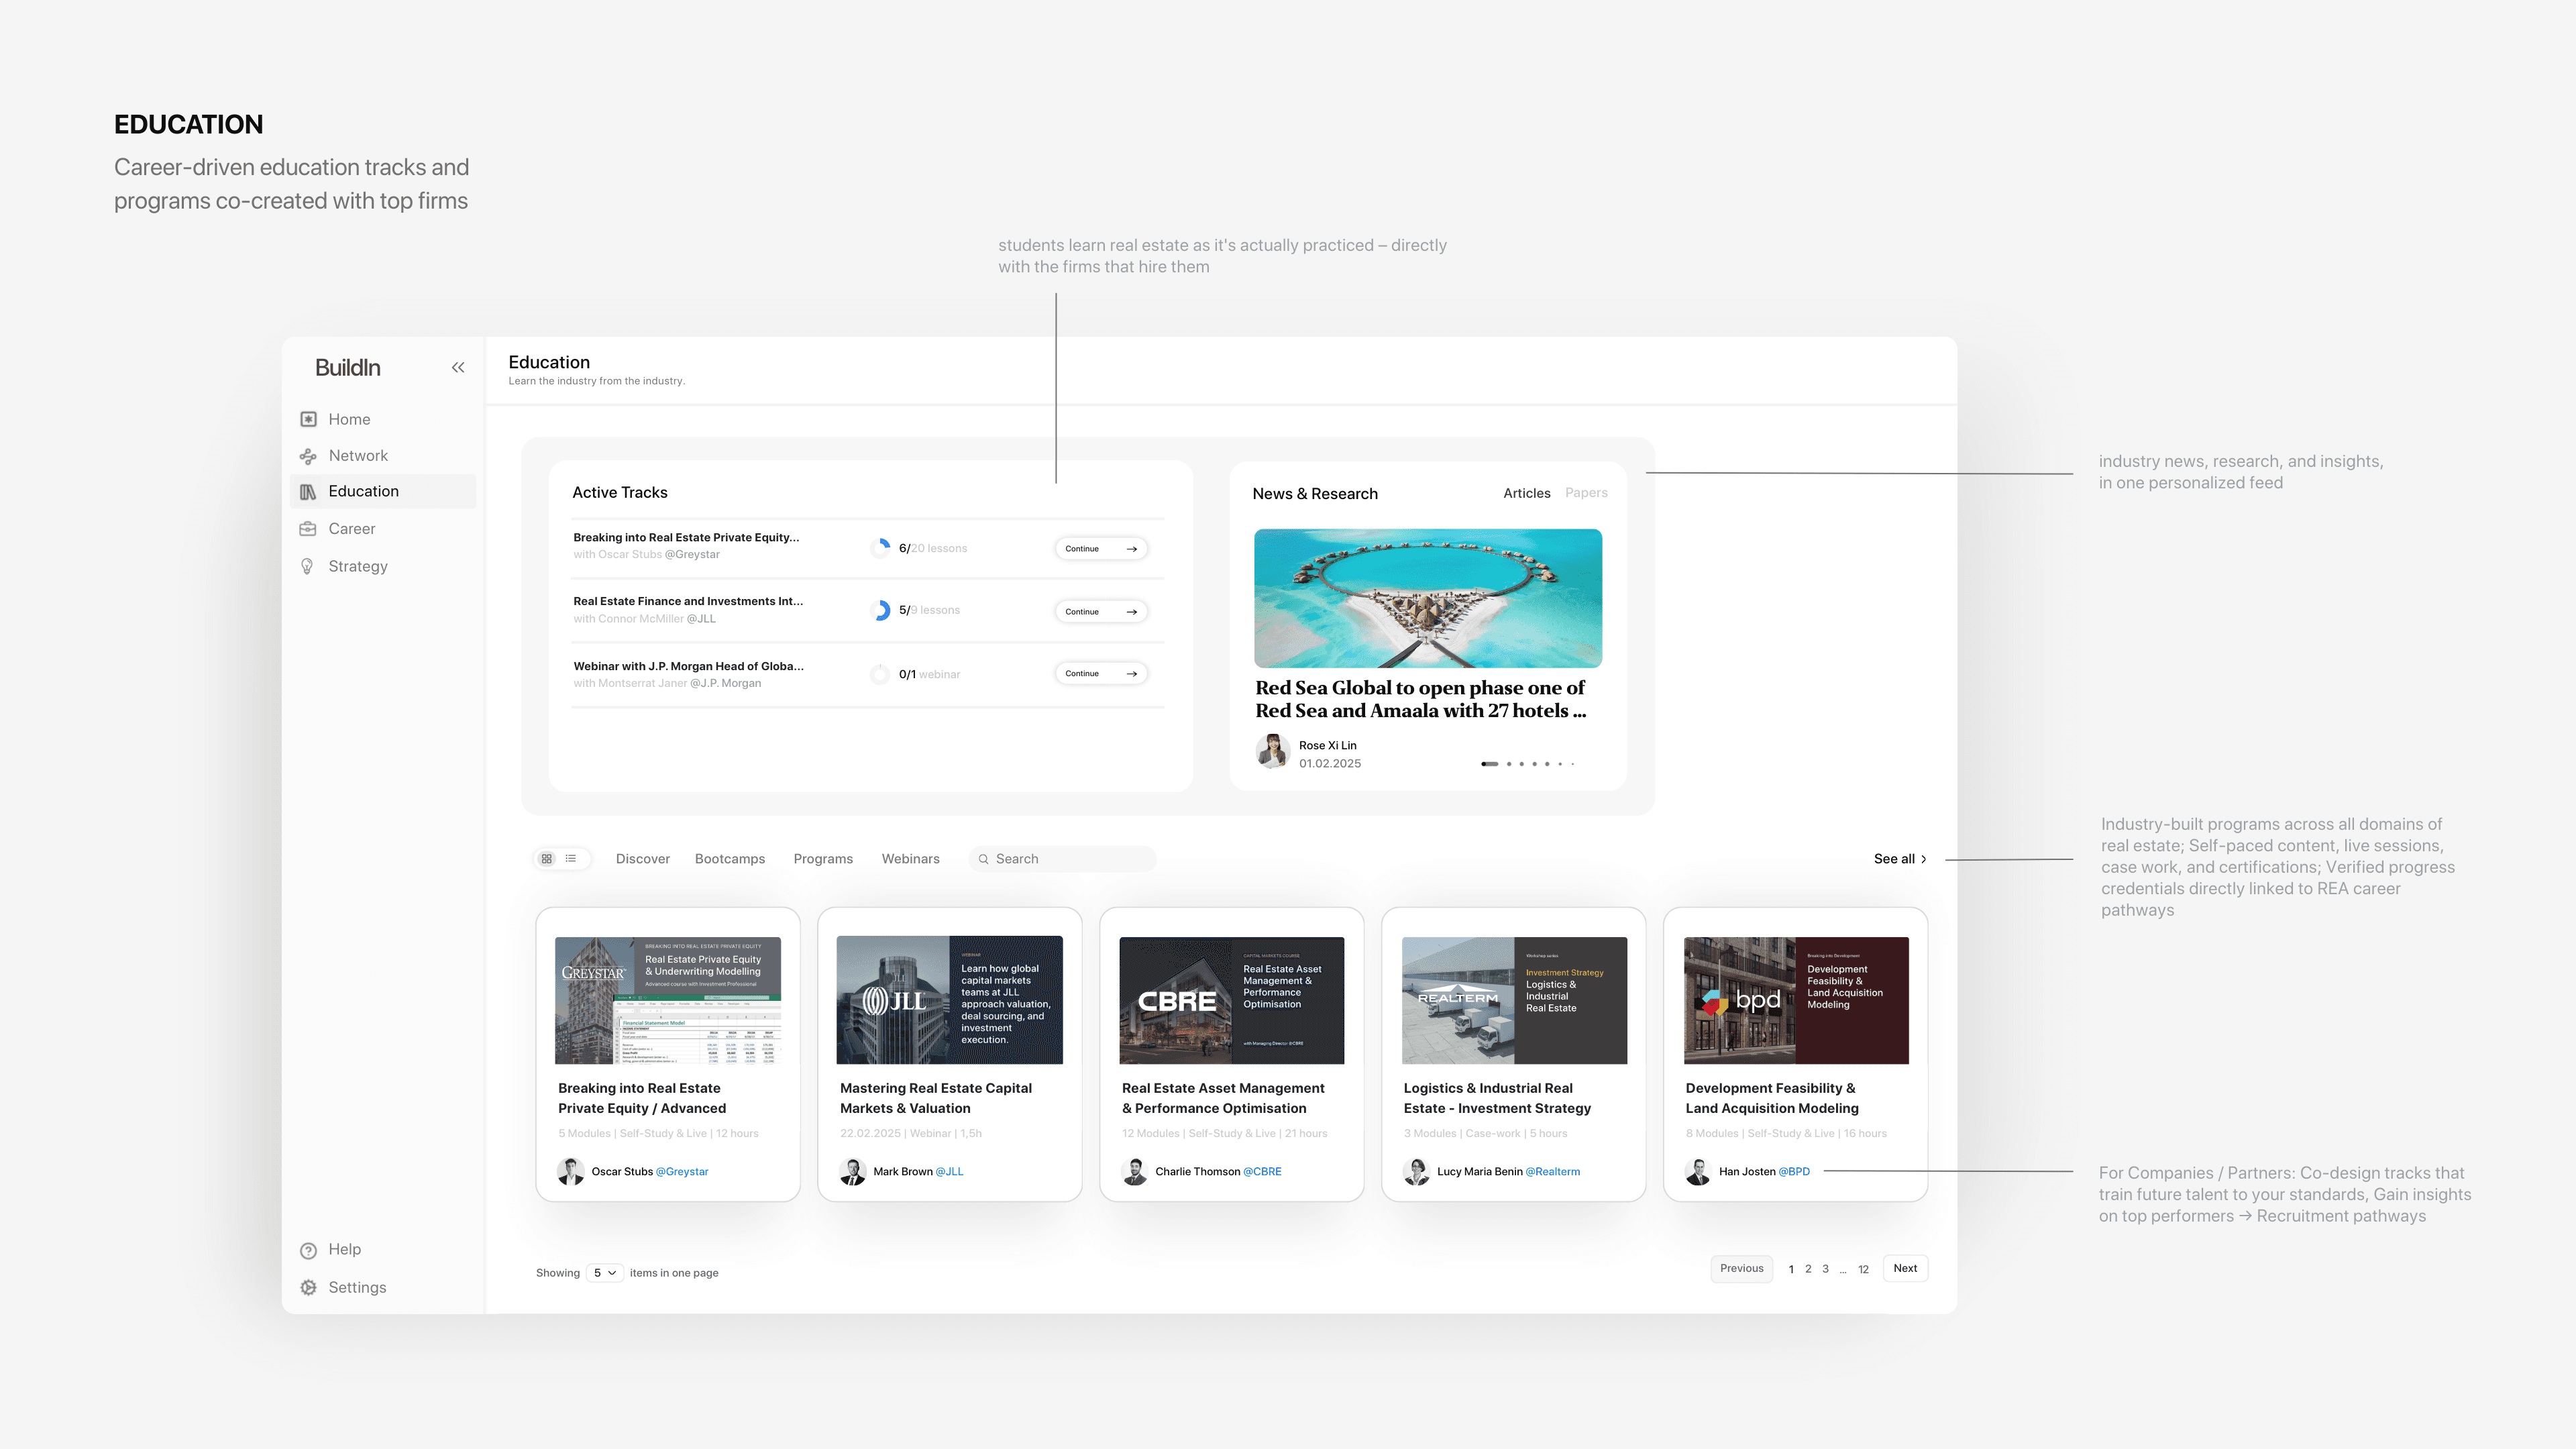2576x1449 pixels.
Task: Switch to list view toggle
Action: tap(571, 859)
